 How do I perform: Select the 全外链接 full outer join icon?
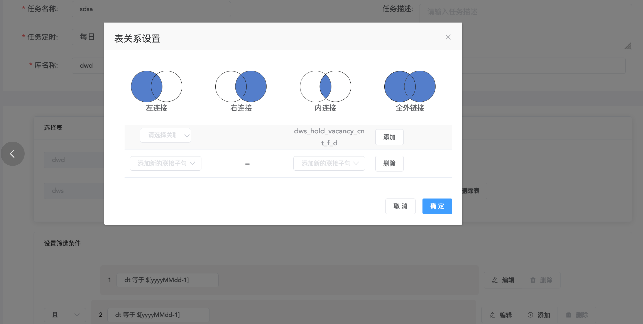point(410,86)
